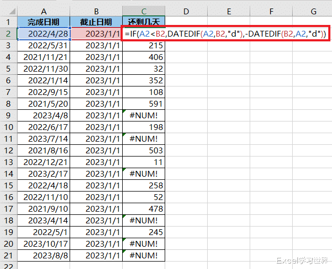
Task: Select cell with date 2023/10/17
Action: tap(44, 244)
